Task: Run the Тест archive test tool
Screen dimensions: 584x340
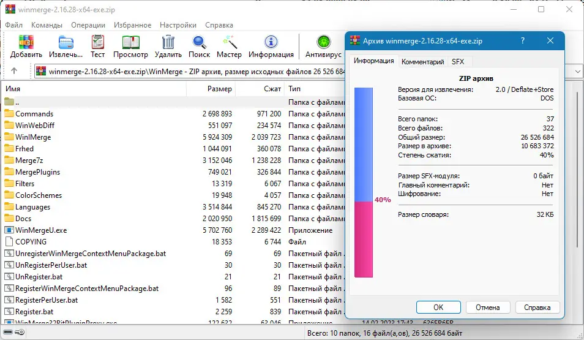Action: tap(97, 42)
